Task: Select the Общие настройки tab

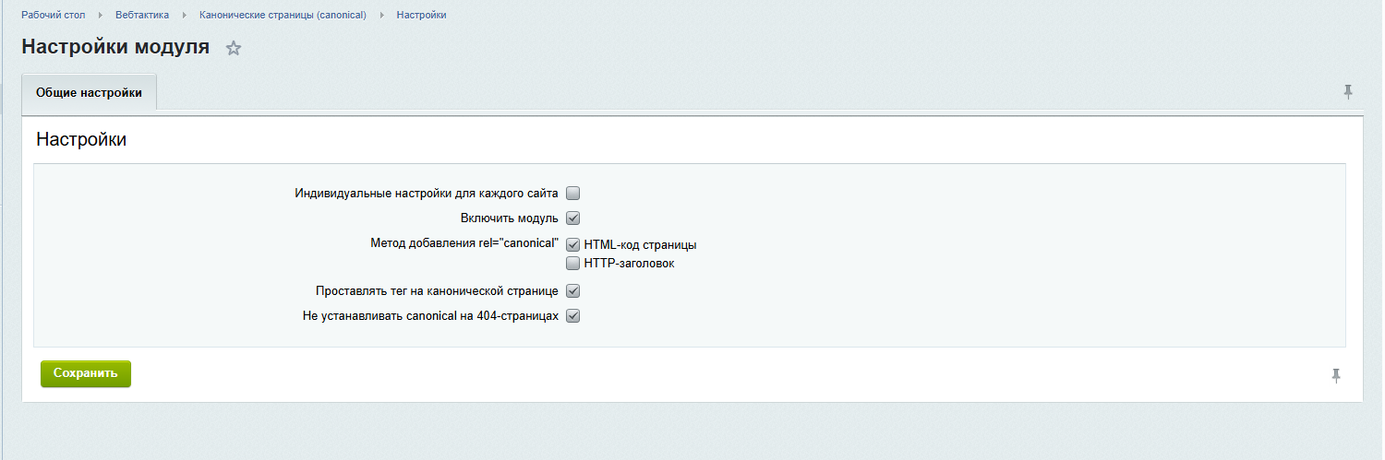Action: (x=89, y=93)
